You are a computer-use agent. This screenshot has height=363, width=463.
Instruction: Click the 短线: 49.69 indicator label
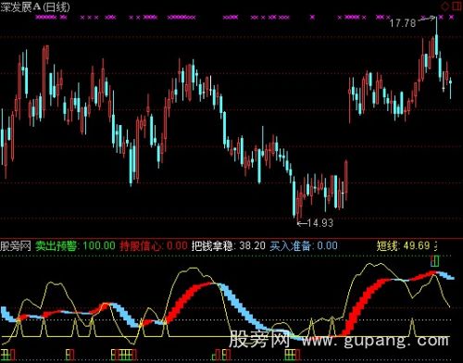pos(403,246)
